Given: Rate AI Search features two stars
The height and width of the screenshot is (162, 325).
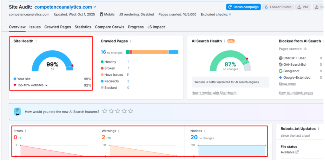Looking at the screenshot, I should 111,111.
